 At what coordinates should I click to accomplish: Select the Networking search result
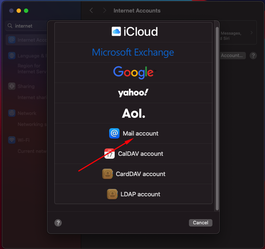(x=32, y=124)
